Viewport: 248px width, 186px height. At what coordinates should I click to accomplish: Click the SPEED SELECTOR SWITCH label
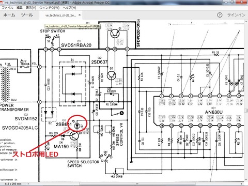[83, 164]
